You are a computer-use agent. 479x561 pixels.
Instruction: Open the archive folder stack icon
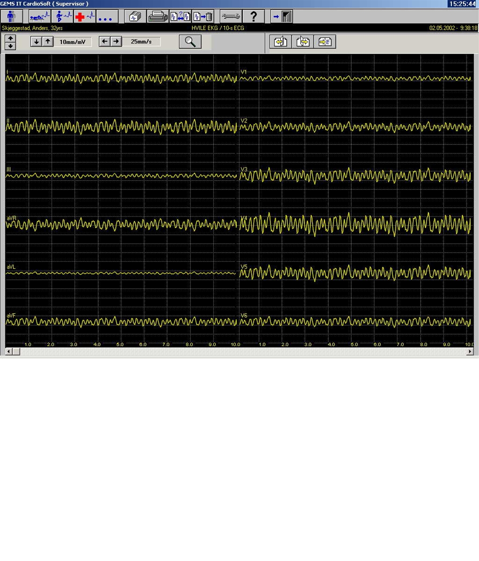click(x=135, y=16)
